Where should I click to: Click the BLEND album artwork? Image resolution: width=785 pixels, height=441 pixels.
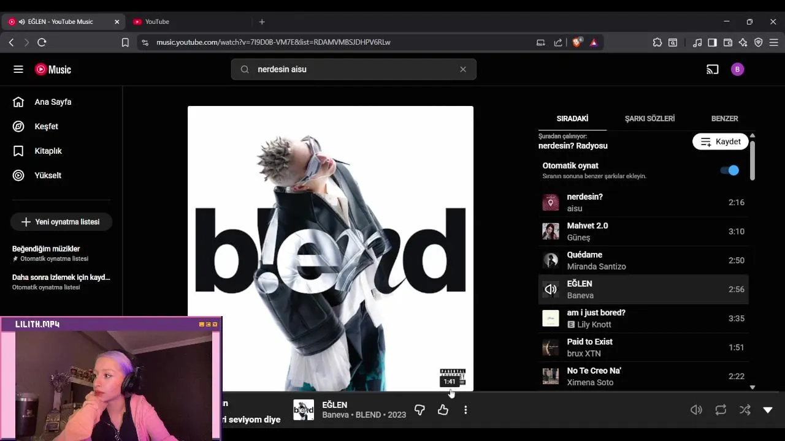pyautogui.click(x=331, y=248)
